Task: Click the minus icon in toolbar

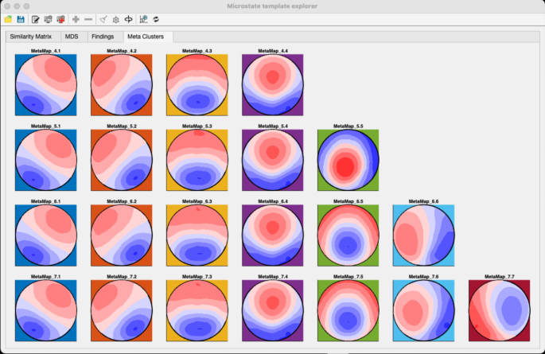Action: [88, 18]
